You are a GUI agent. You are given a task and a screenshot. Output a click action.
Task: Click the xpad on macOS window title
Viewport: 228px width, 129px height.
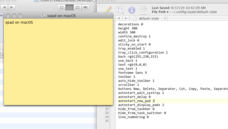pos(61,16)
